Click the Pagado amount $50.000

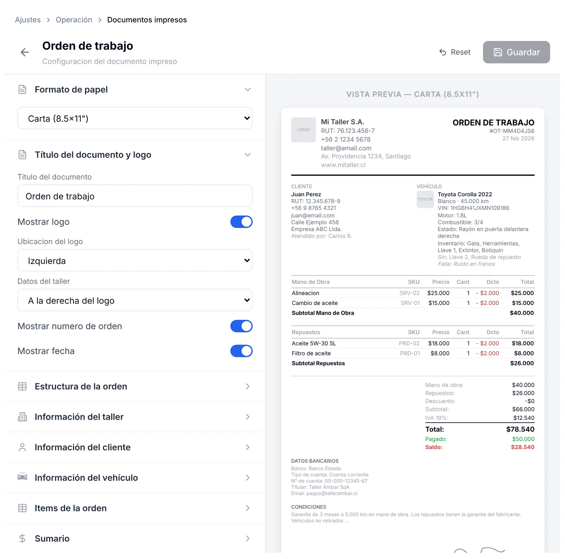[523, 439]
